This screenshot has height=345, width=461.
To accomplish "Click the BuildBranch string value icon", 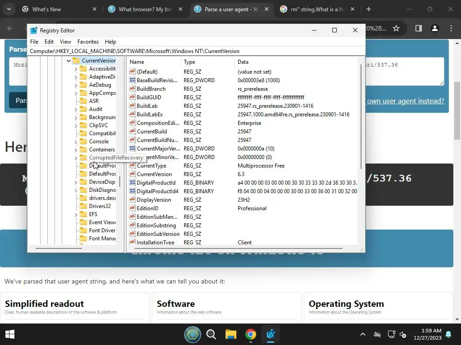I will (132, 88).
